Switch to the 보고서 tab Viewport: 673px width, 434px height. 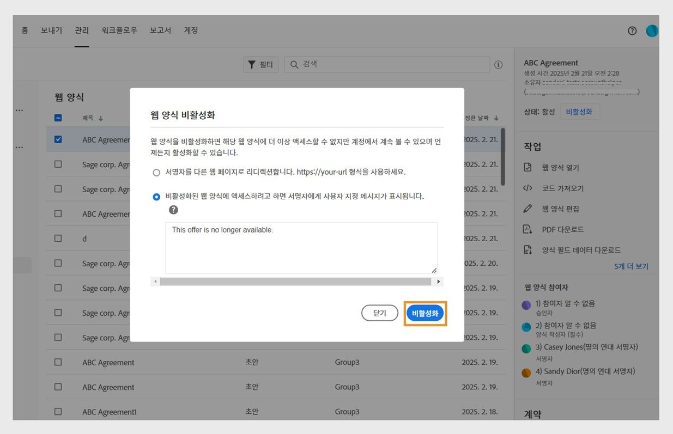tap(160, 30)
